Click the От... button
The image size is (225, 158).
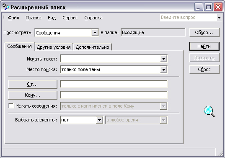click(33, 84)
